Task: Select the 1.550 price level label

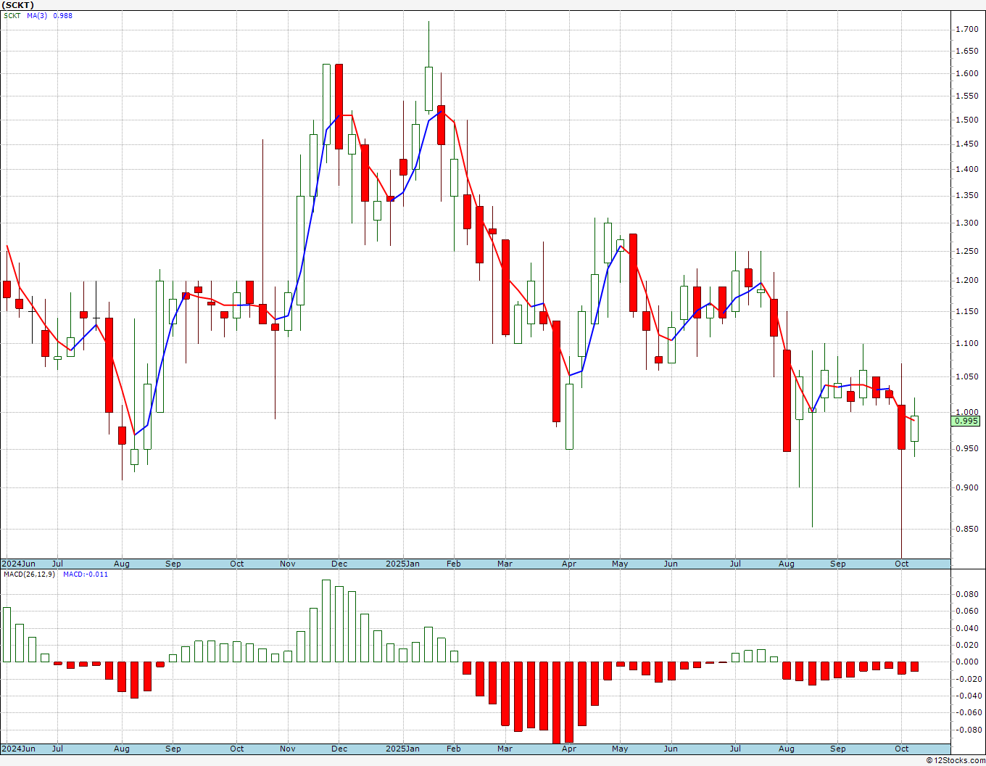Action: 966,96
